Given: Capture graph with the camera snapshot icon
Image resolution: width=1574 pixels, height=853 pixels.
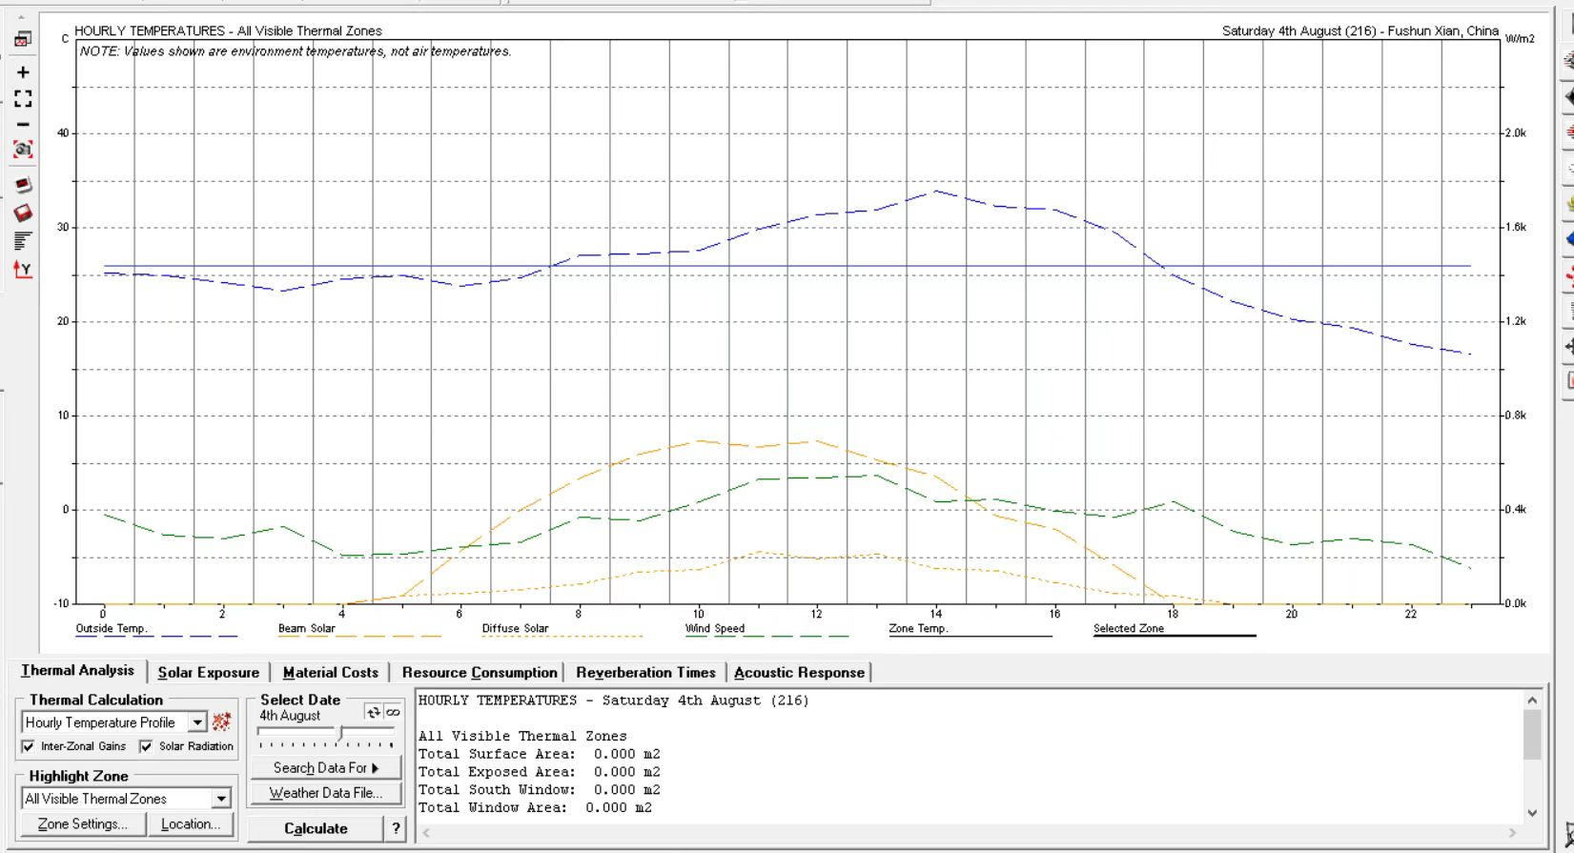Looking at the screenshot, I should click(x=23, y=150).
